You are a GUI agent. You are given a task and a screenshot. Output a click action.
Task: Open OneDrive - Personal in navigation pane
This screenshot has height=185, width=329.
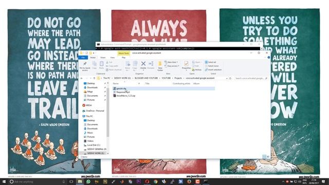[94, 111]
